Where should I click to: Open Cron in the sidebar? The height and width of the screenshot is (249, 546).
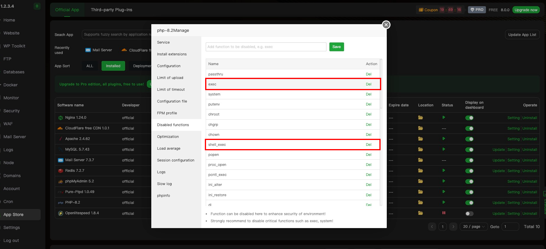(x=8, y=202)
